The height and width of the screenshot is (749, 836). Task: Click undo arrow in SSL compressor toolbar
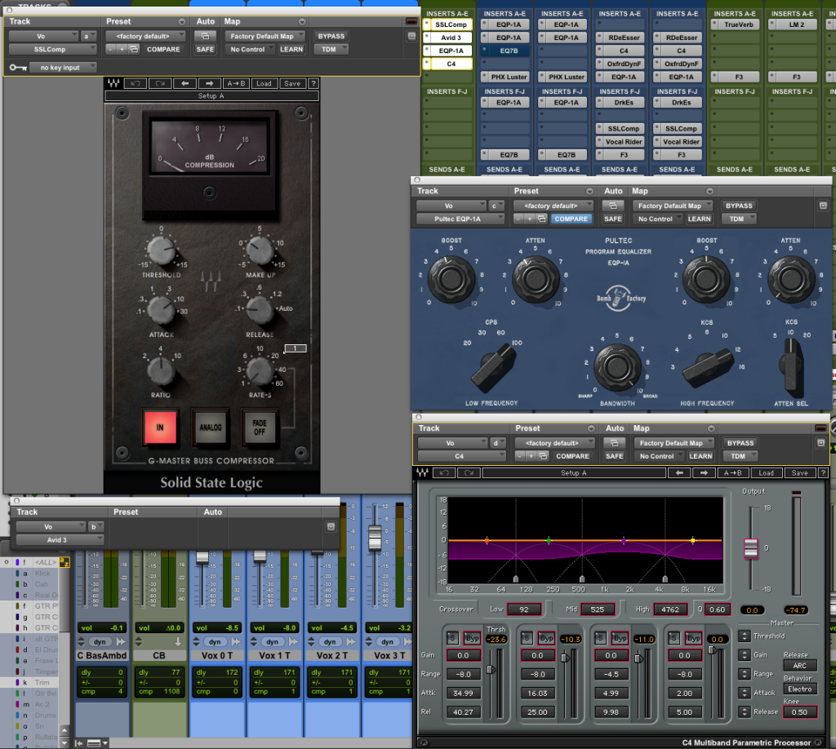(x=135, y=83)
